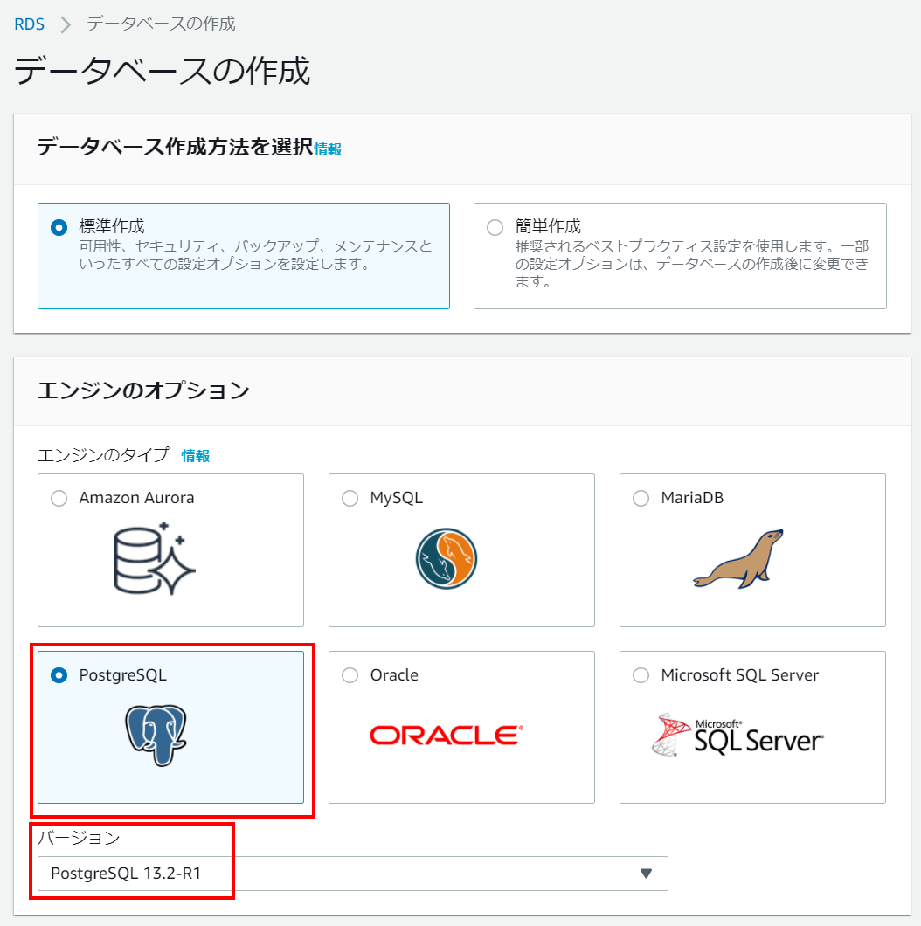Open the PostgreSQL version dropdown
The width and height of the screenshot is (921, 926).
(x=350, y=874)
